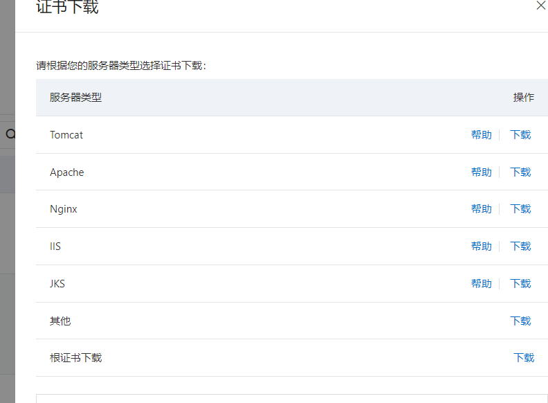548x403 pixels.
Task: Download the IIS certificate via 下载
Action: [520, 247]
